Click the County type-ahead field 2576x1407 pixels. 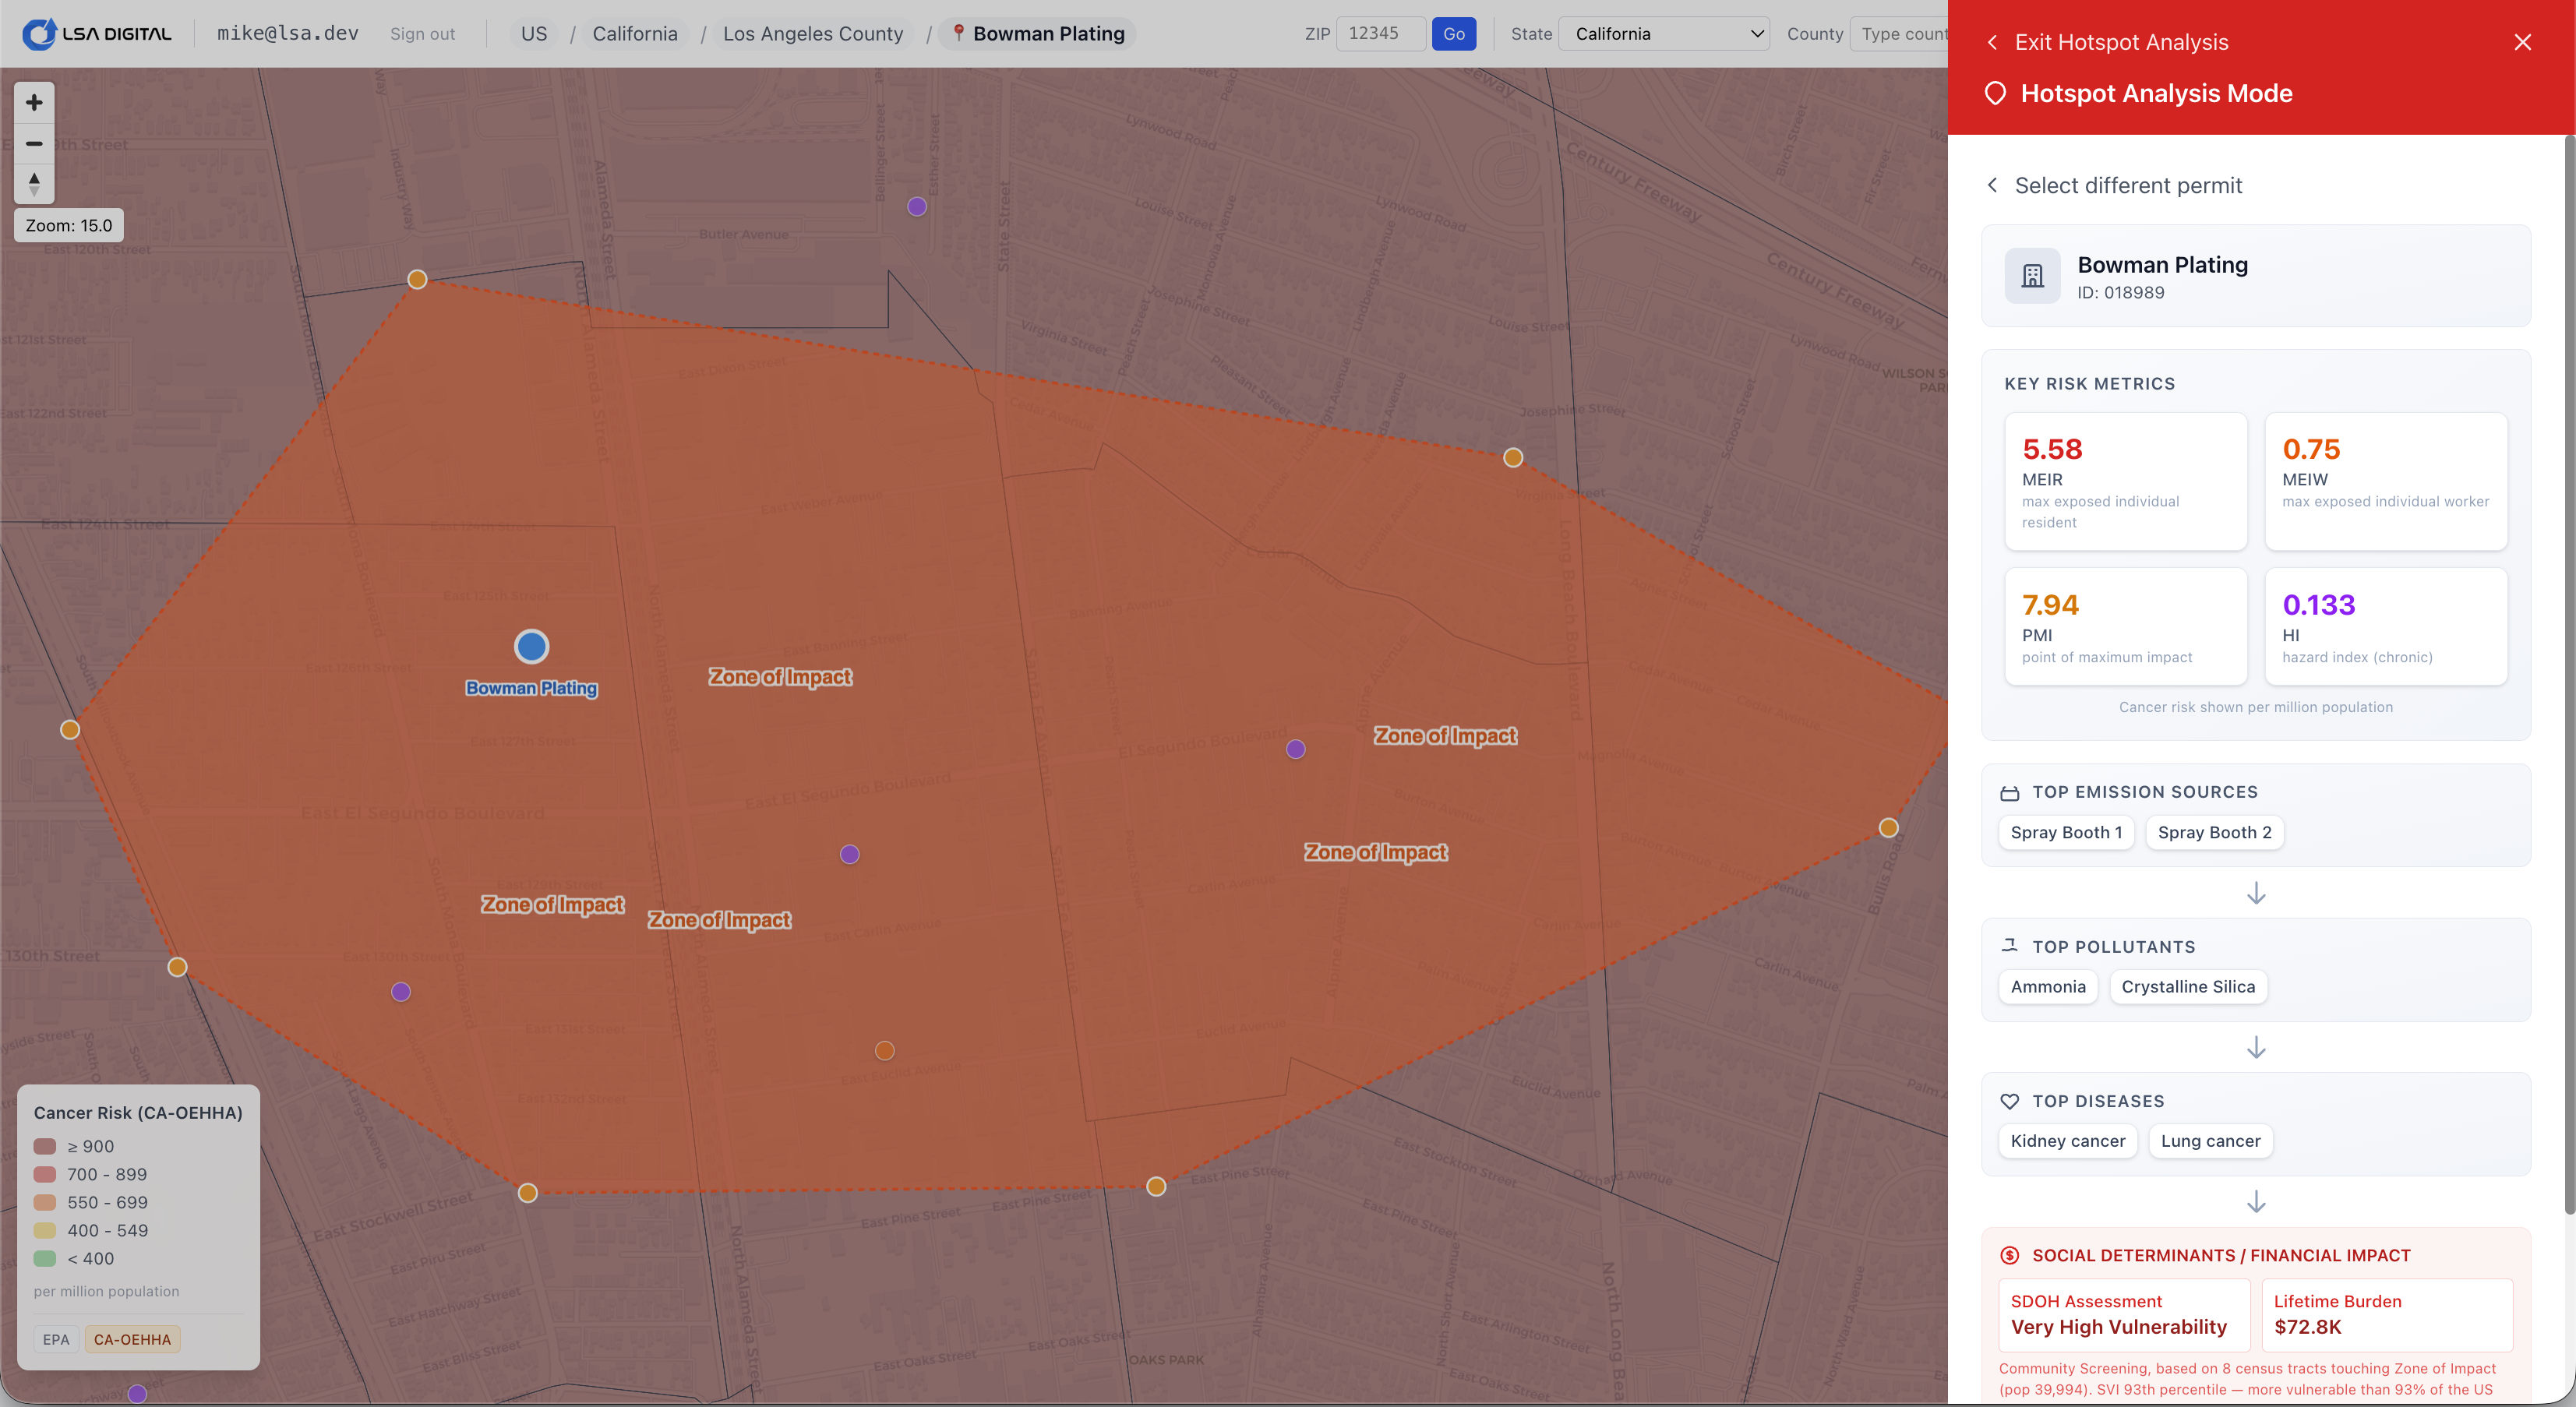(x=1899, y=34)
